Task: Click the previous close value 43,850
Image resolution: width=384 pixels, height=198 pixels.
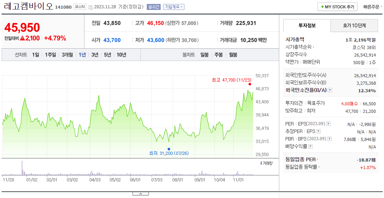Action: [112, 23]
